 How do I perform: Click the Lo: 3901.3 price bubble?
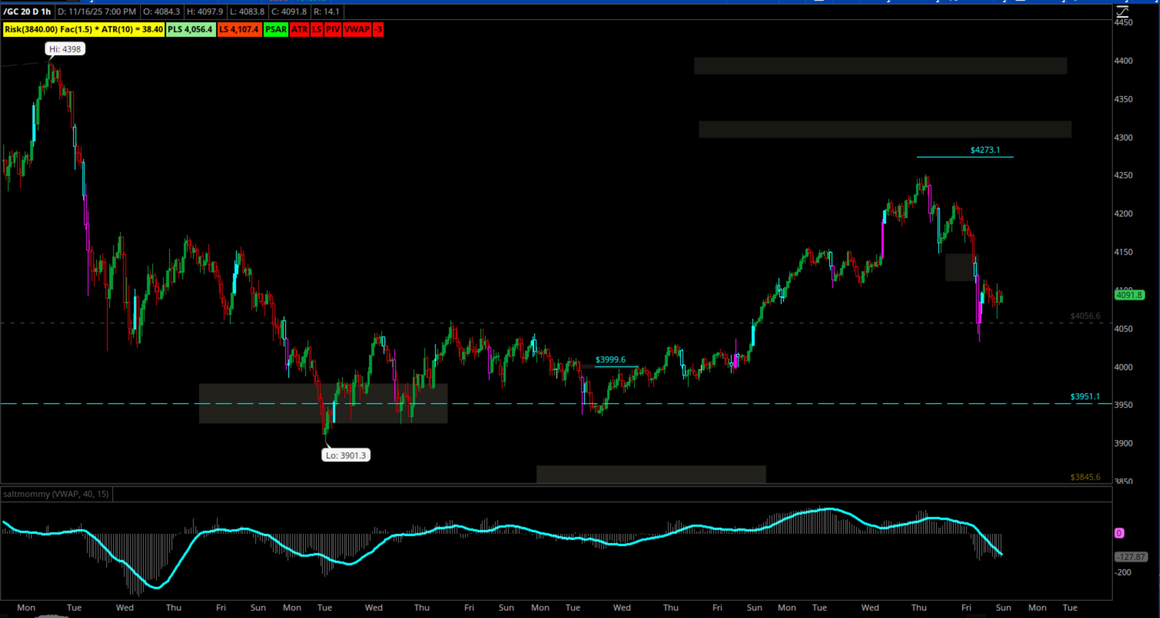click(346, 456)
